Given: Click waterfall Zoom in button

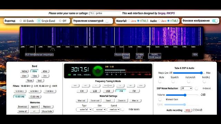Looking at the screenshot, I should click(x=122, y=101).
